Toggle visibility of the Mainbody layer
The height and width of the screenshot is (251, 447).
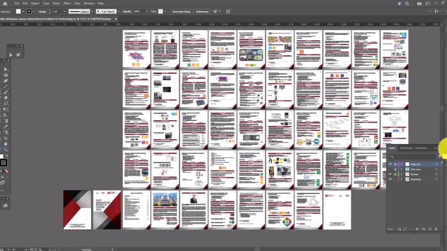(x=390, y=179)
